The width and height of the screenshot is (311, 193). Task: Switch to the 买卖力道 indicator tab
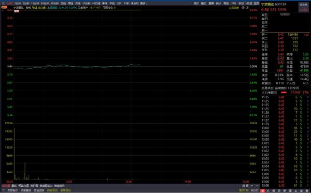point(24,186)
